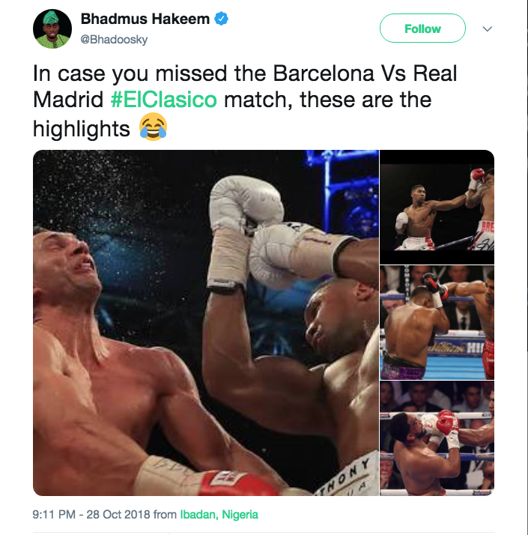Open the large main boxing photo
This screenshot has width=528, height=535.
[206, 323]
